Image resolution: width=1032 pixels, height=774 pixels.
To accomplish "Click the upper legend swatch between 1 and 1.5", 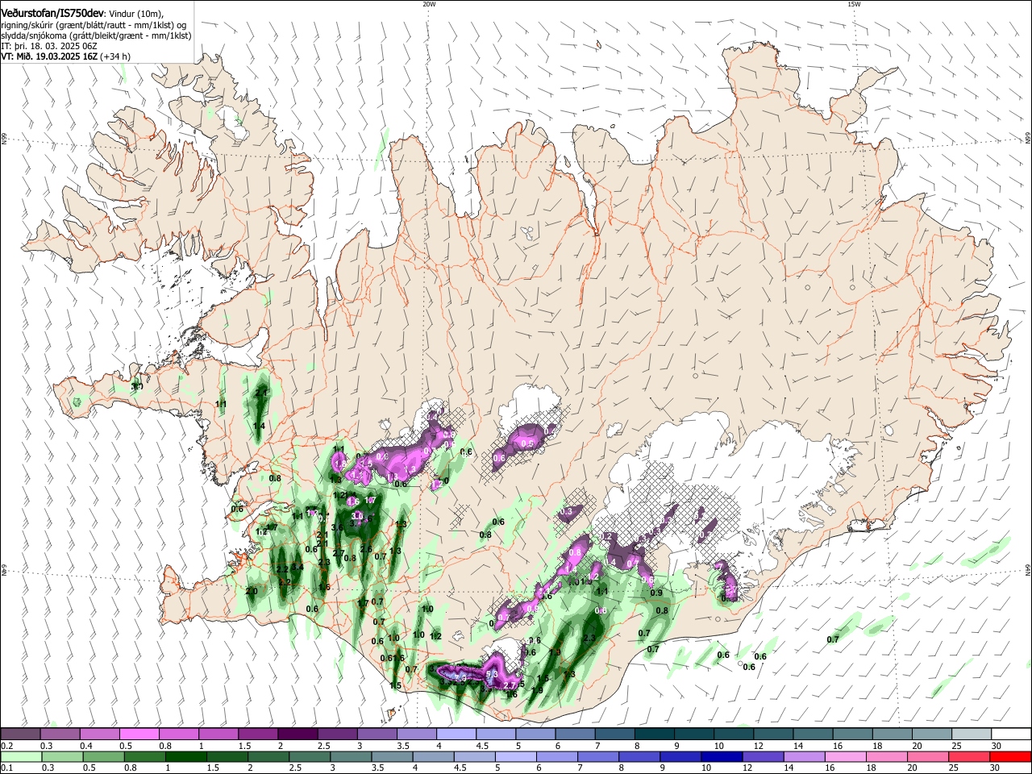I will pyautogui.click(x=218, y=734).
